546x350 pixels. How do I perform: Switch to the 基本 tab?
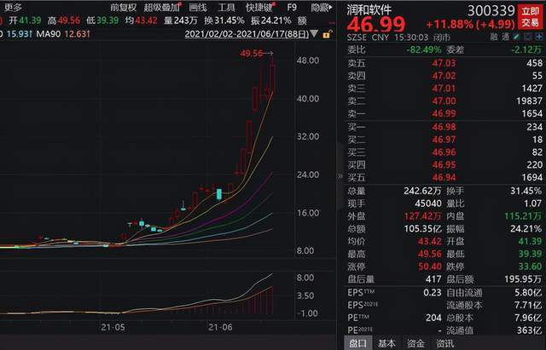[386, 343]
